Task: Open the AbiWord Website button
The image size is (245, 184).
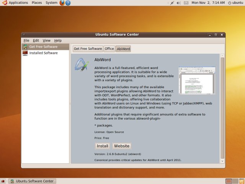Action: click(122, 146)
